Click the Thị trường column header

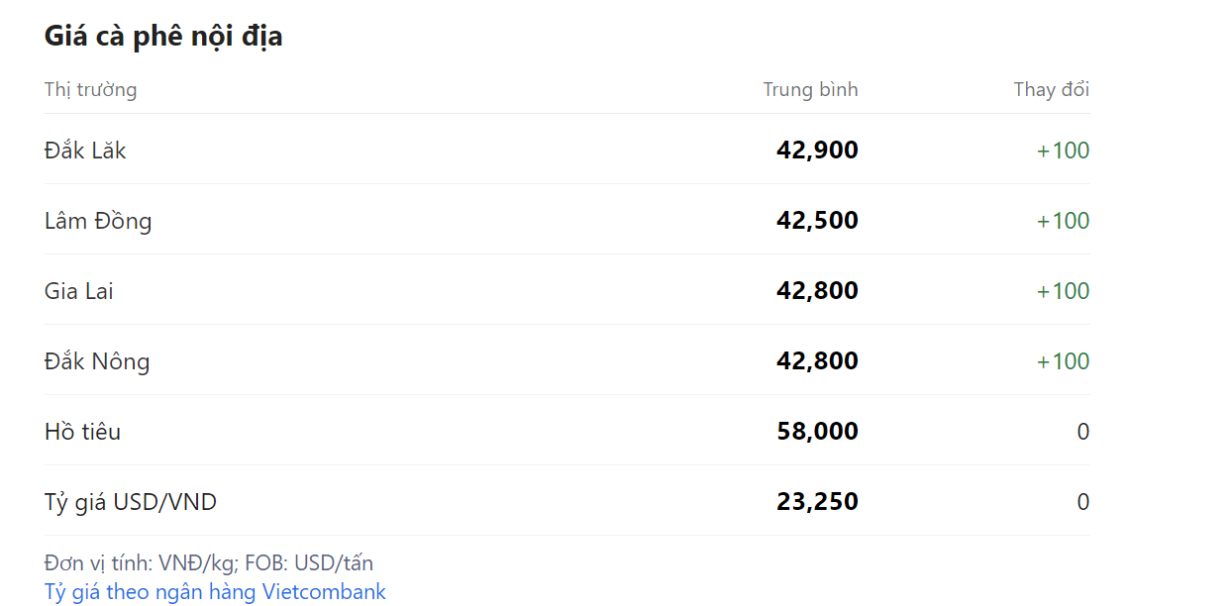coord(90,90)
